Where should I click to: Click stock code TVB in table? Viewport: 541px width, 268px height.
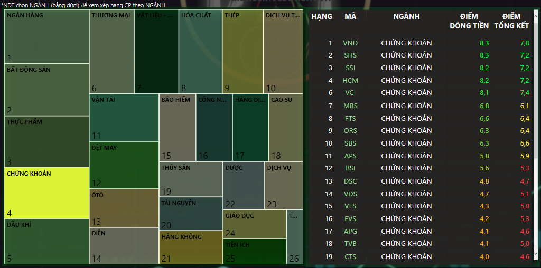(350, 244)
